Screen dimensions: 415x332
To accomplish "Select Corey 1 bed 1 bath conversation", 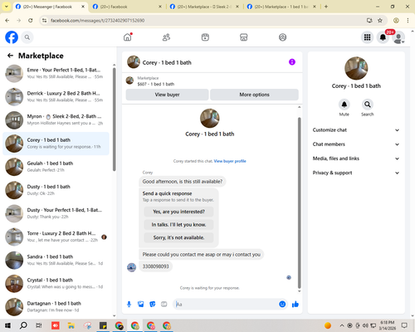I will click(x=56, y=144).
